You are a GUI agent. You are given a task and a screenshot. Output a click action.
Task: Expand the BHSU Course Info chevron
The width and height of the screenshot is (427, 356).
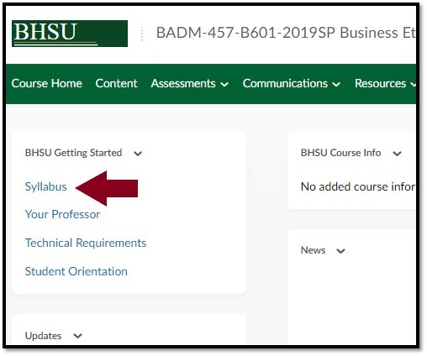(397, 154)
